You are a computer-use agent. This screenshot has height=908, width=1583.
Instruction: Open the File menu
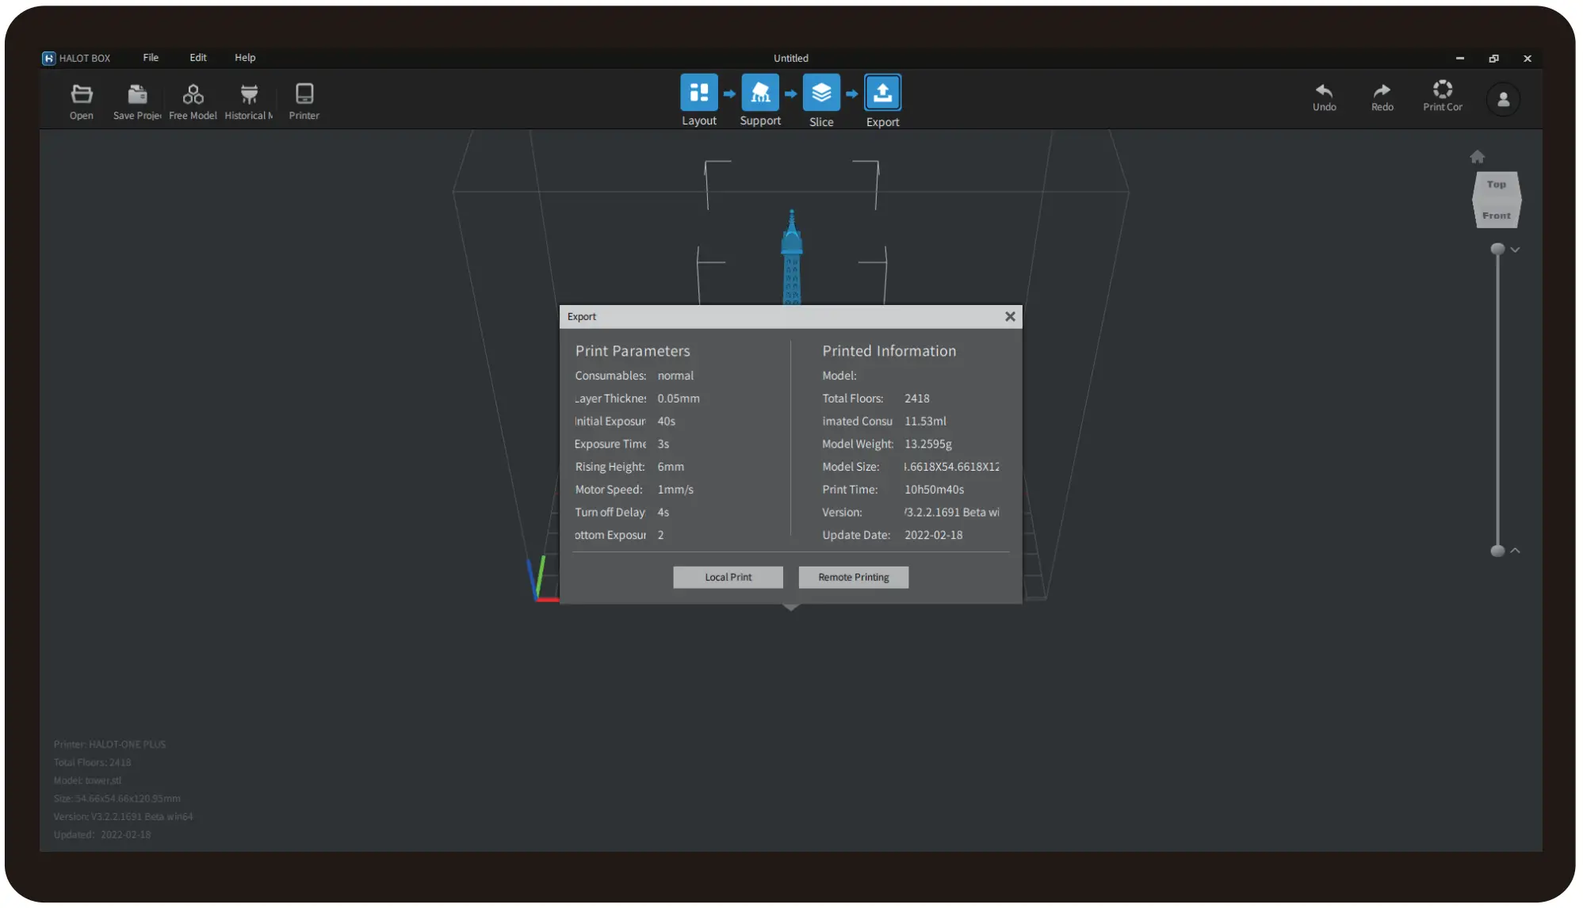click(x=151, y=57)
